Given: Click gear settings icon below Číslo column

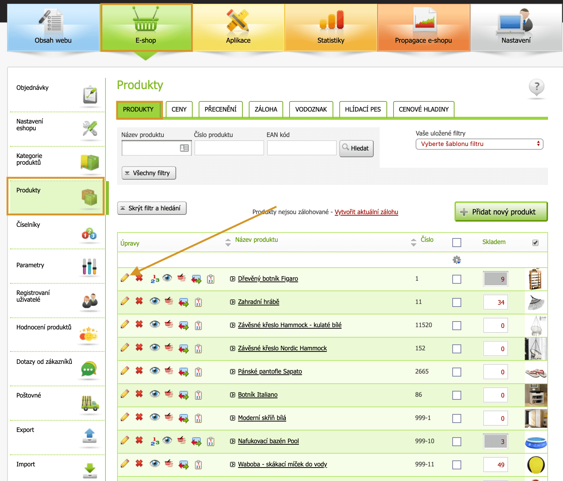Looking at the screenshot, I should 456,260.
